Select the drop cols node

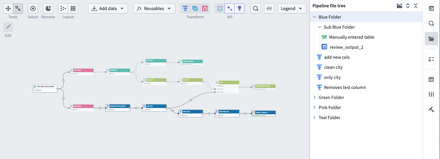pos(154,81)
